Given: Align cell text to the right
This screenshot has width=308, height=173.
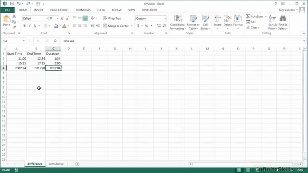Looking at the screenshot, I should click(85, 25).
